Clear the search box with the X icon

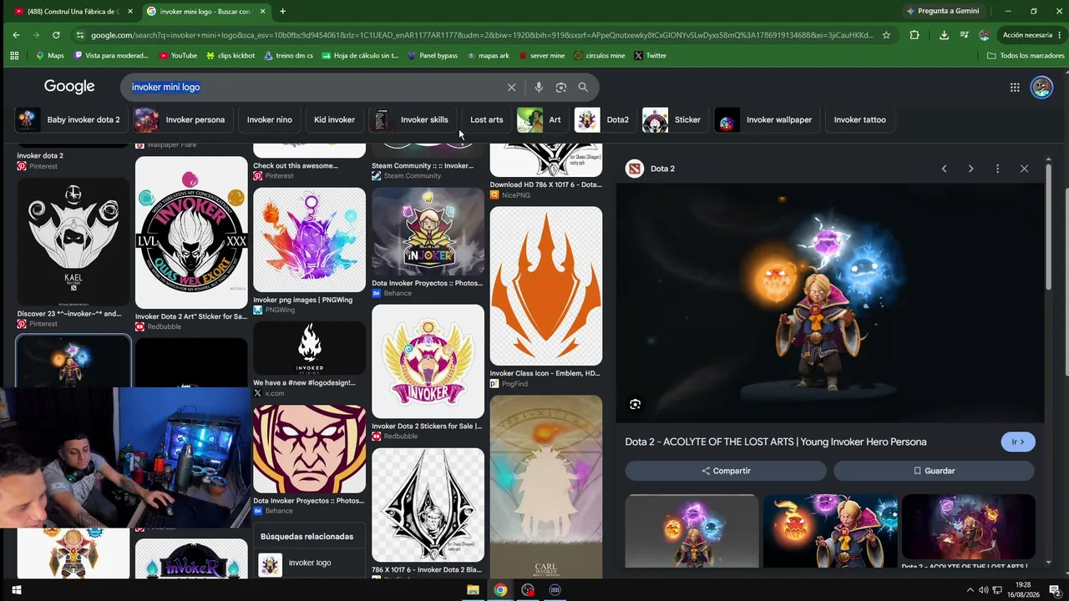512,87
